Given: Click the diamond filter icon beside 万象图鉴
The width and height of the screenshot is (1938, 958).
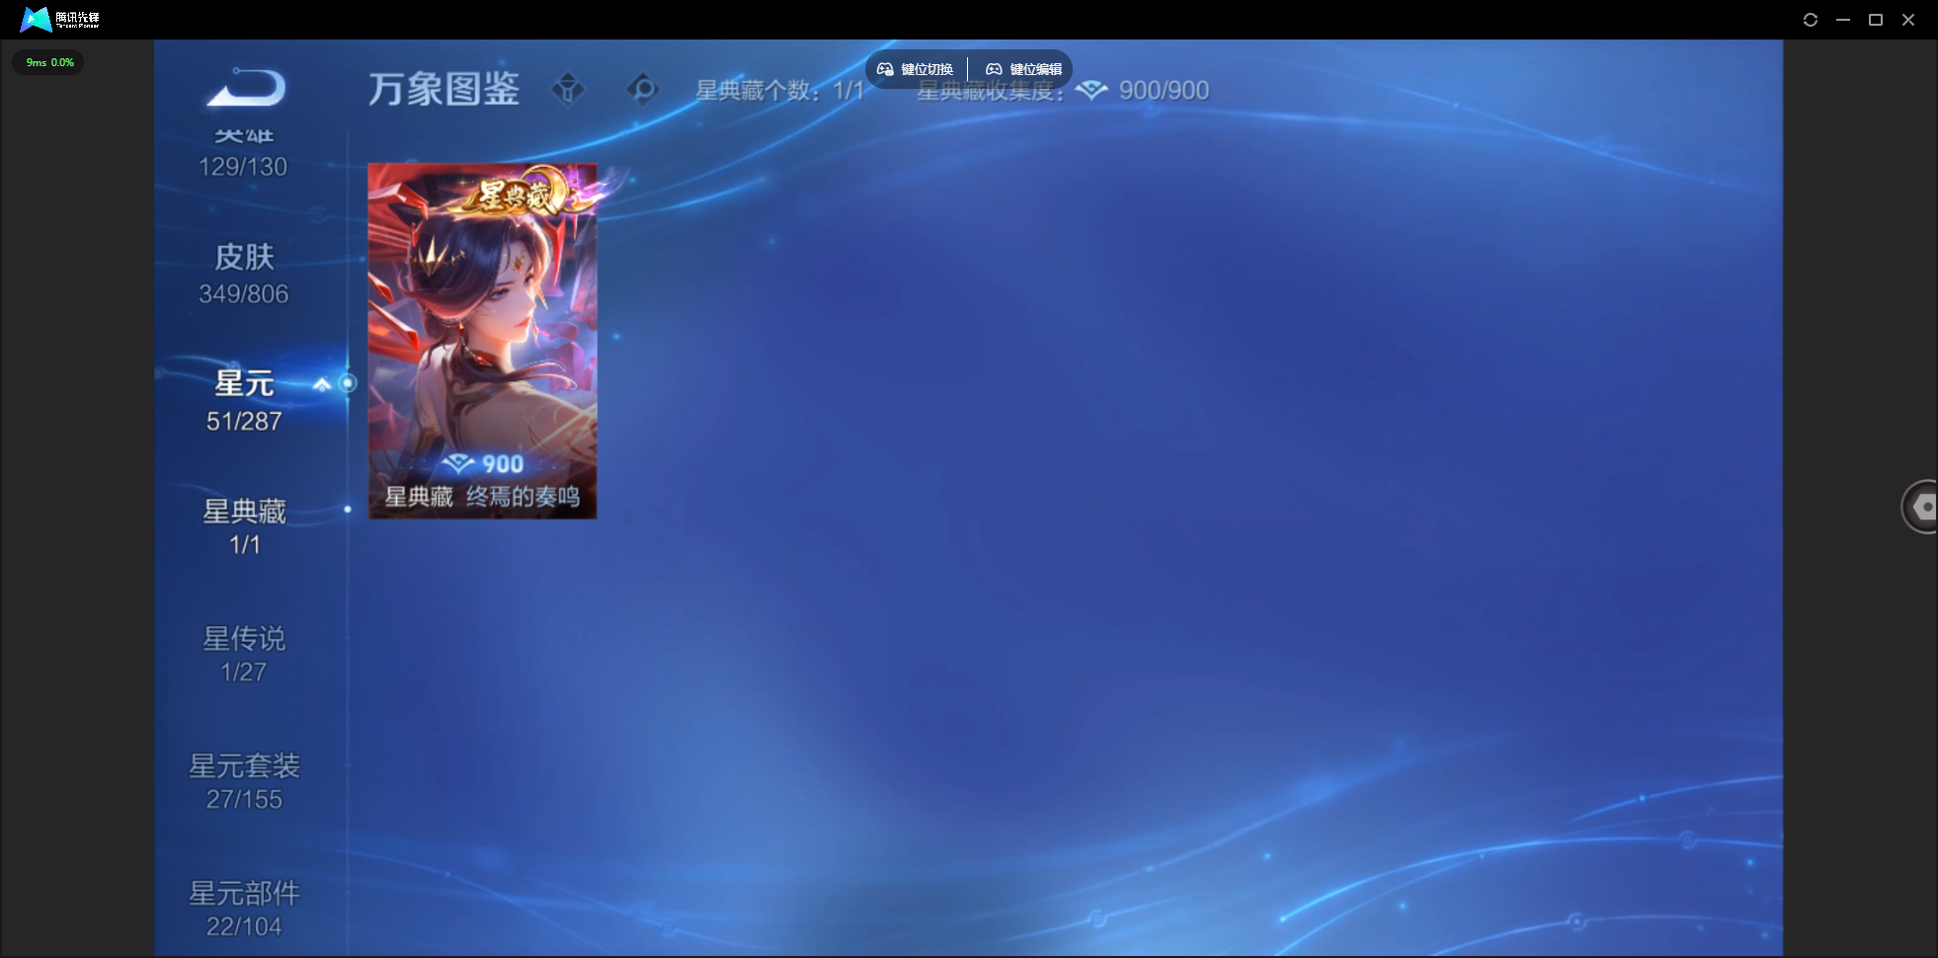Looking at the screenshot, I should click(x=568, y=89).
